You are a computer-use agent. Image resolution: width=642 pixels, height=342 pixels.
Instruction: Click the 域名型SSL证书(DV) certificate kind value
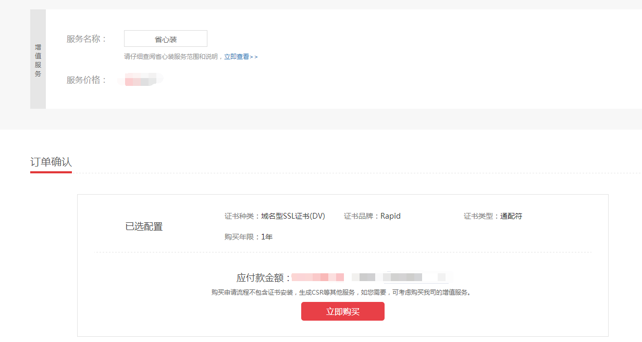pyautogui.click(x=293, y=216)
